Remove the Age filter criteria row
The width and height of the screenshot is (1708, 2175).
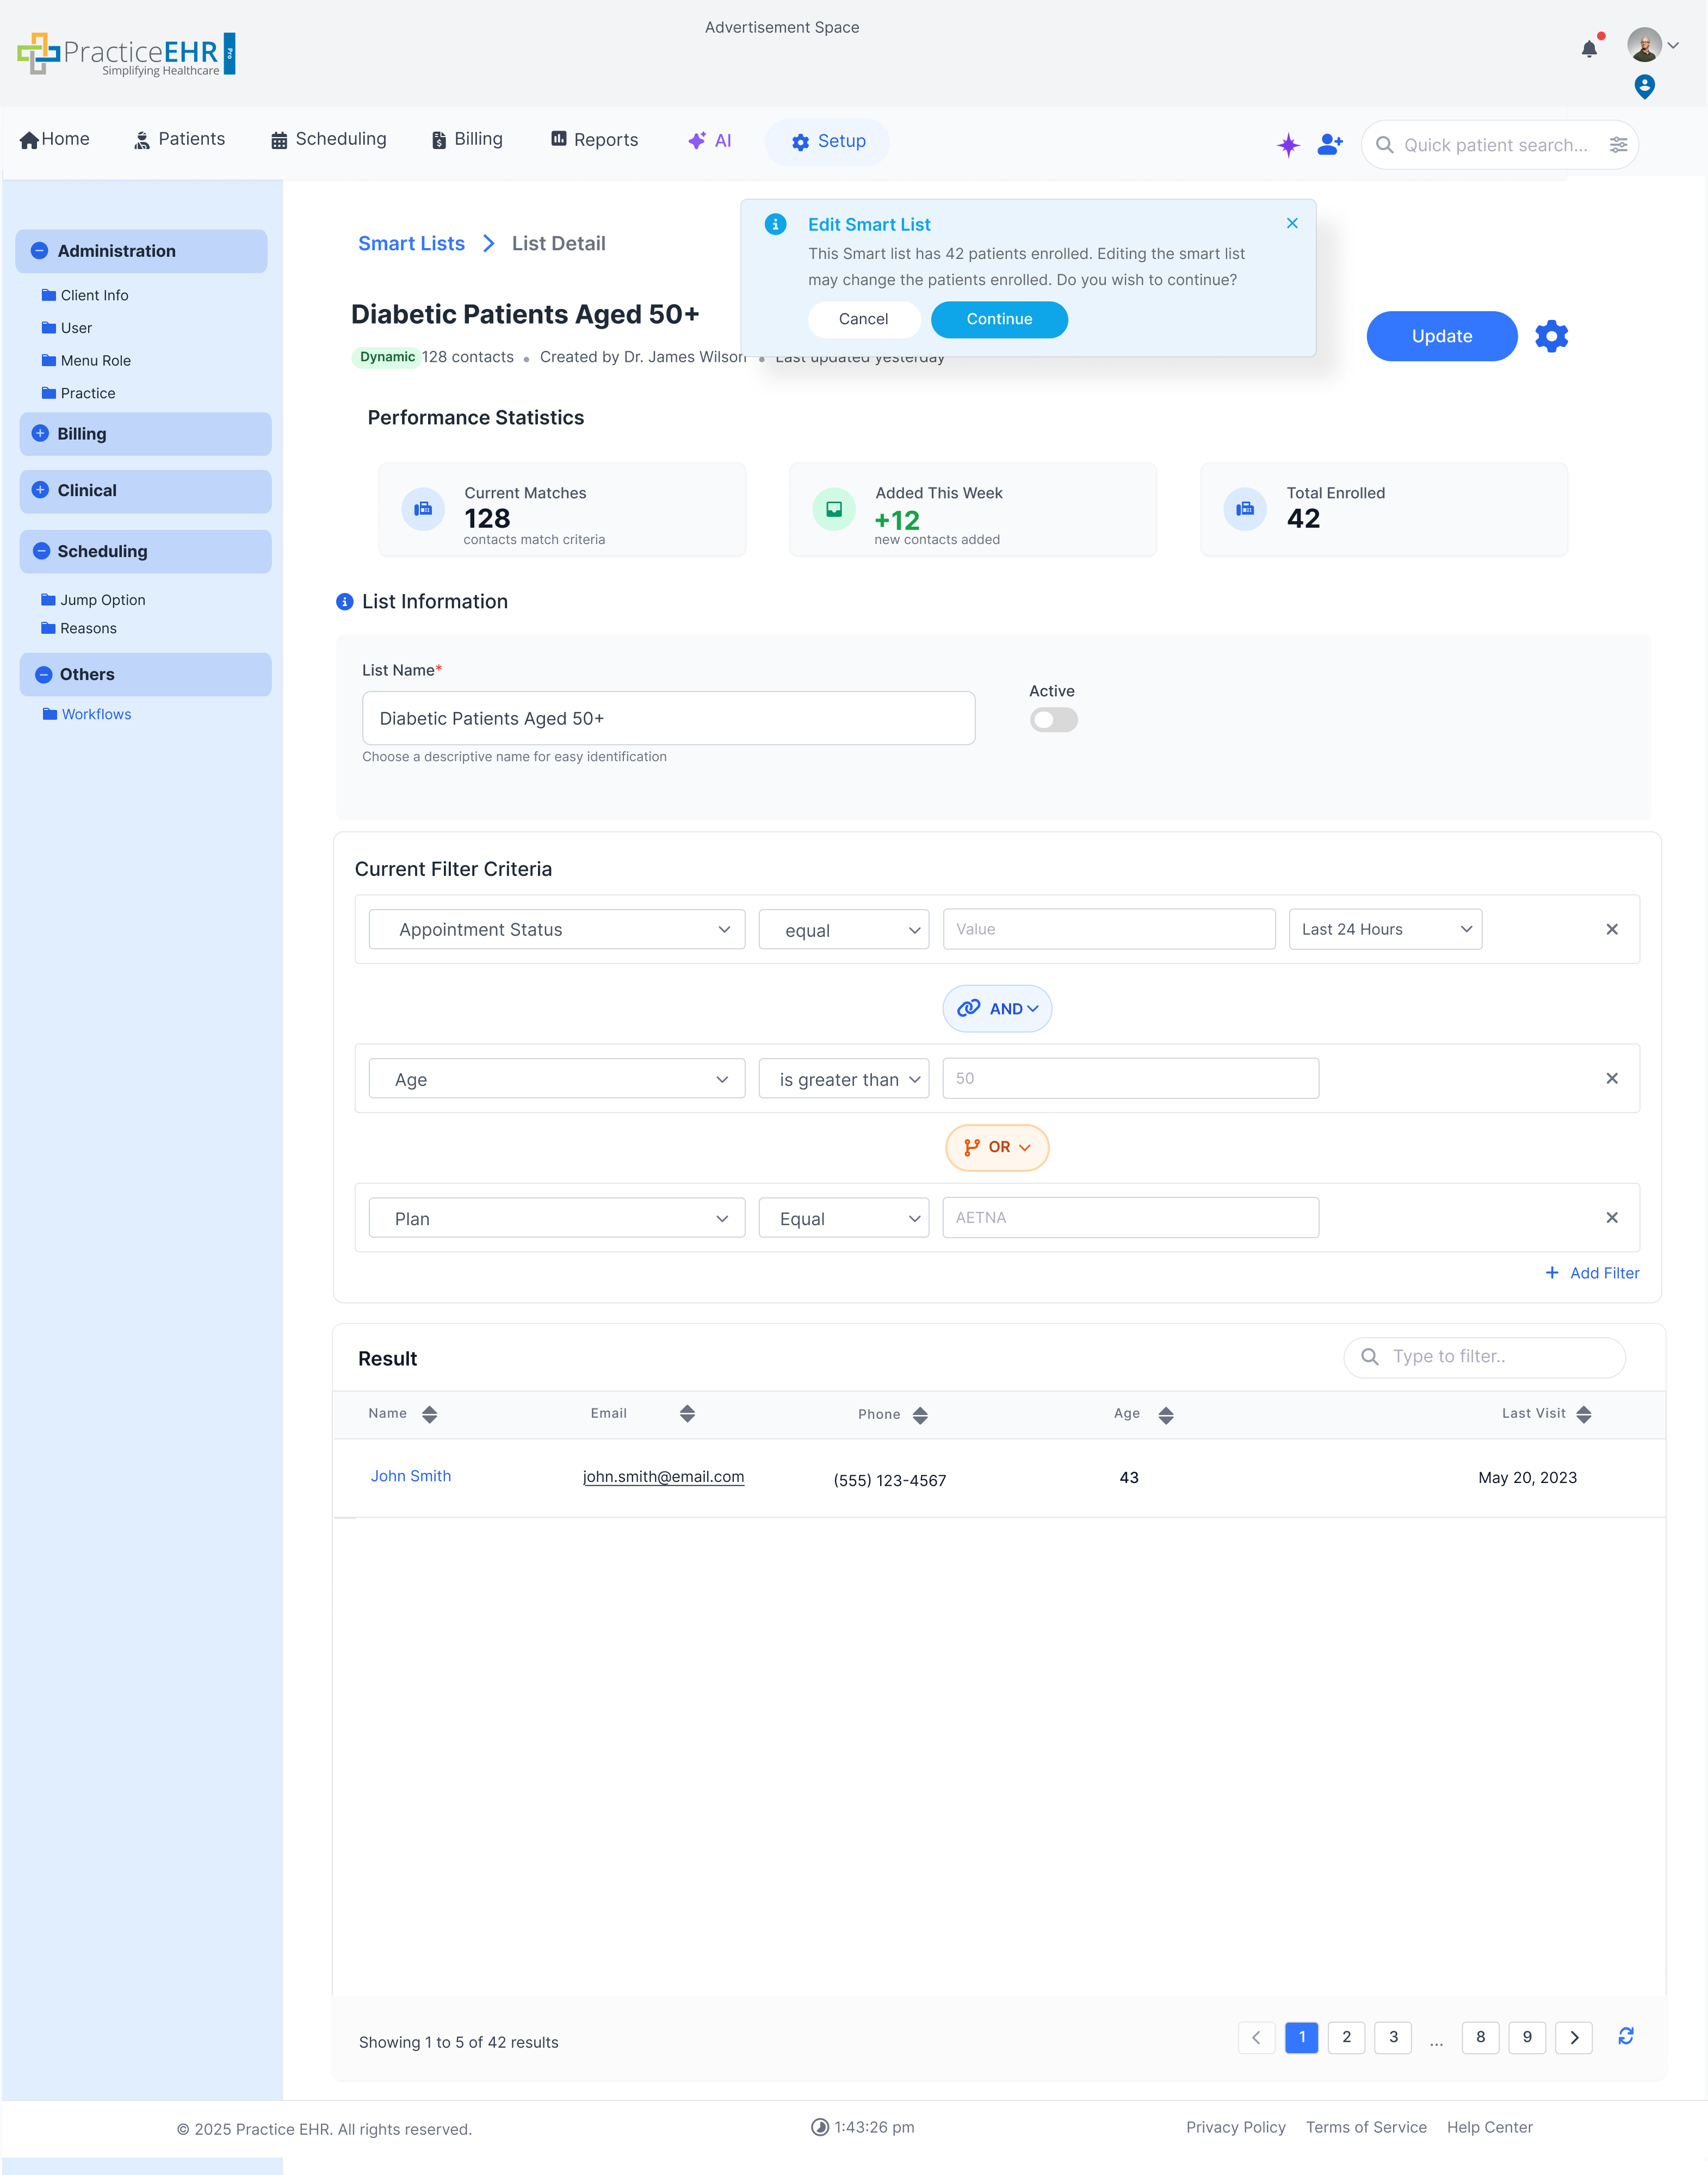[1612, 1078]
